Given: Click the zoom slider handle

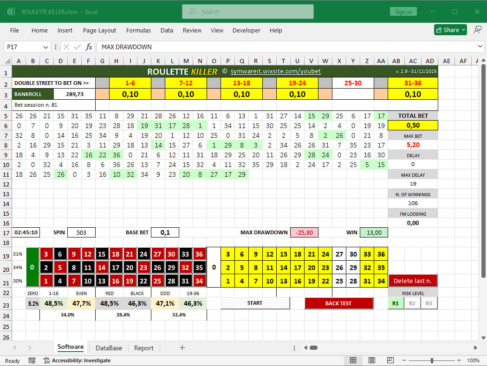Looking at the screenshot, I should coord(432,360).
